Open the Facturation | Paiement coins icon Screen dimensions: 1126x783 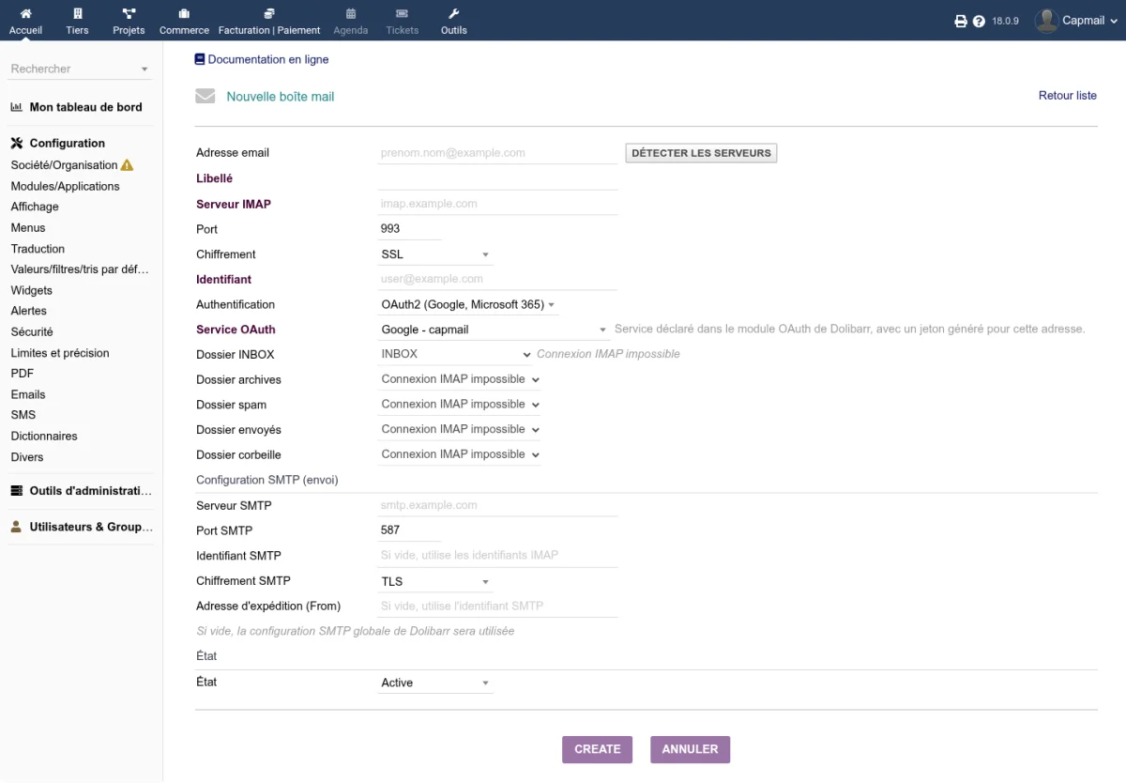[269, 13]
